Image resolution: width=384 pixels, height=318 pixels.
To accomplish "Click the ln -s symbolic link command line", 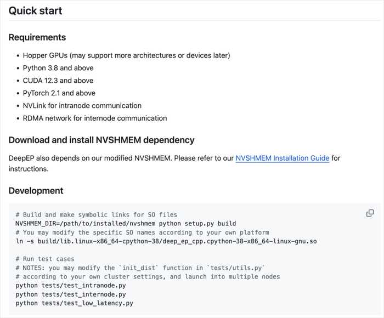I will click(166, 241).
